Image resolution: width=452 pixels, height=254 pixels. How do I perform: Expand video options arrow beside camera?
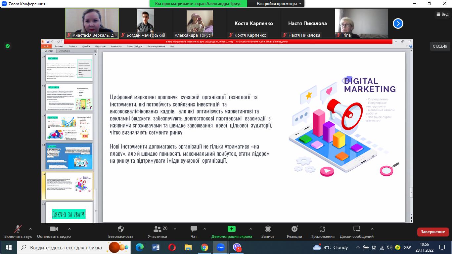point(69,229)
